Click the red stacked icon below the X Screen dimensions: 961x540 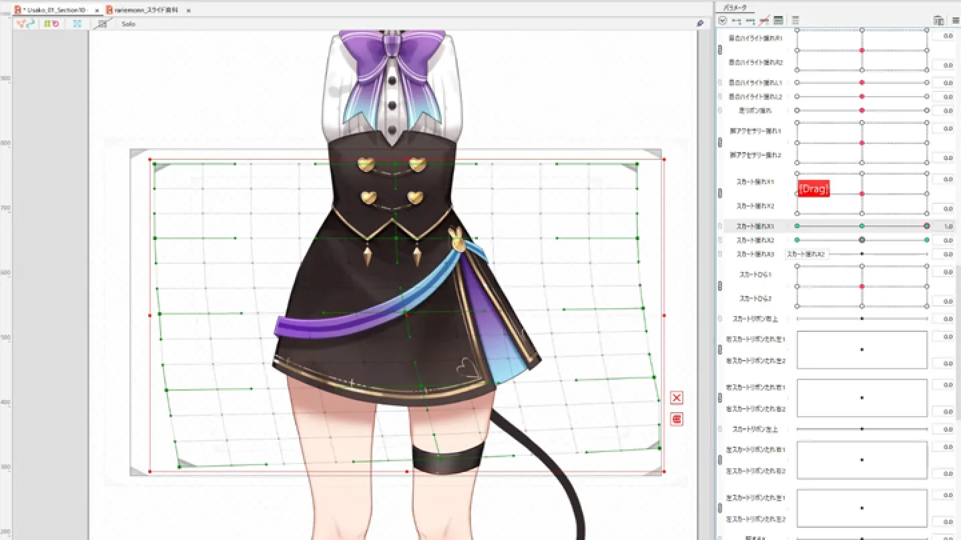coord(677,419)
